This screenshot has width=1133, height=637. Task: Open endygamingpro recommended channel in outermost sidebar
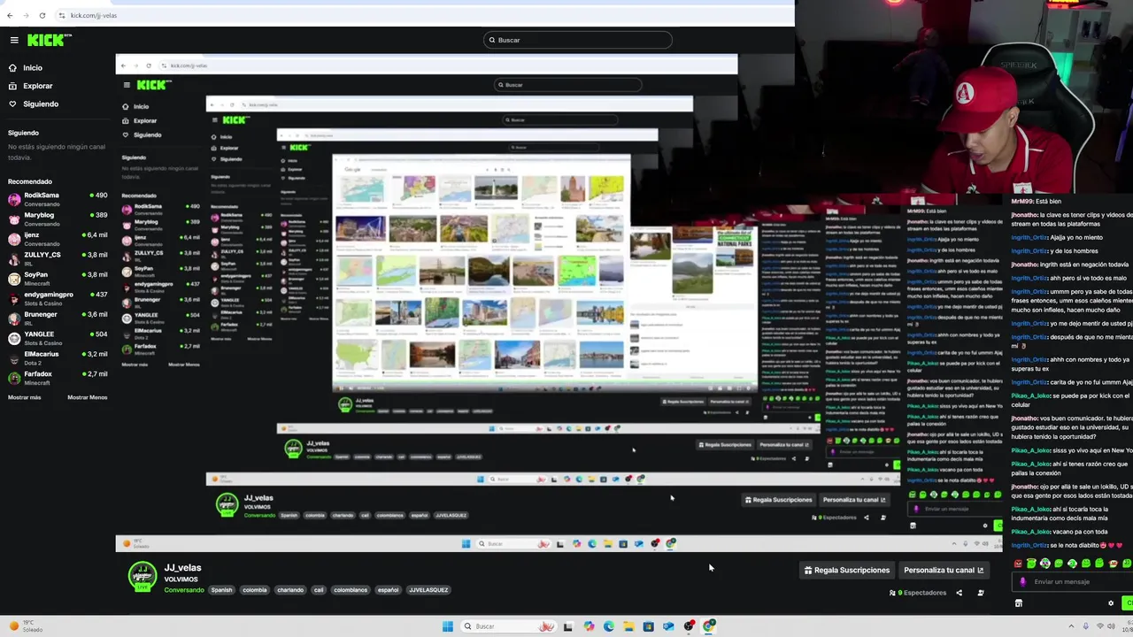coord(58,298)
